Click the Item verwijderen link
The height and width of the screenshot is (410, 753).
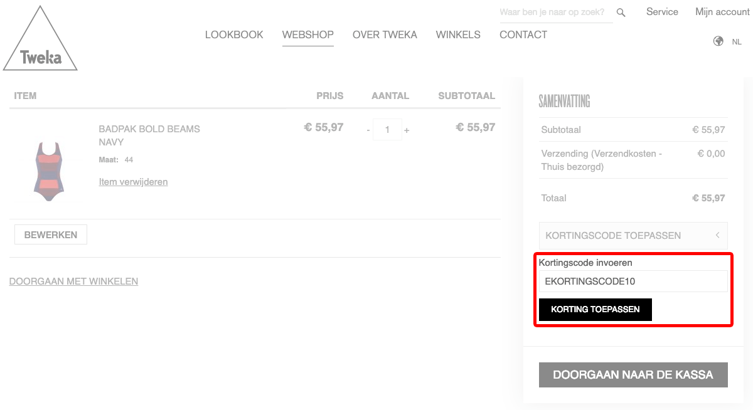[133, 182]
